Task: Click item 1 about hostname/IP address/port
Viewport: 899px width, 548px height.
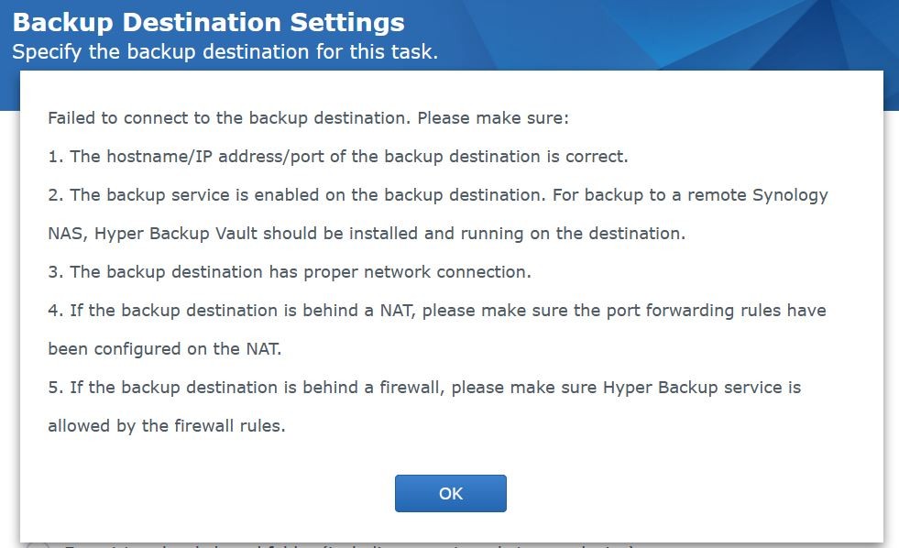Action: click(337, 157)
